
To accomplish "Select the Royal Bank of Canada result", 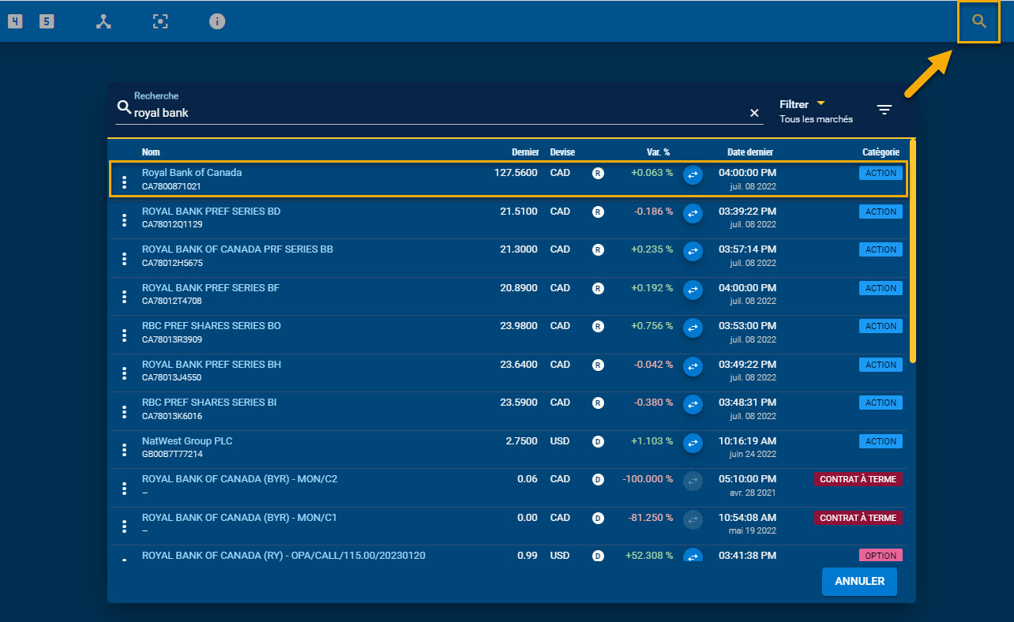I will (192, 173).
